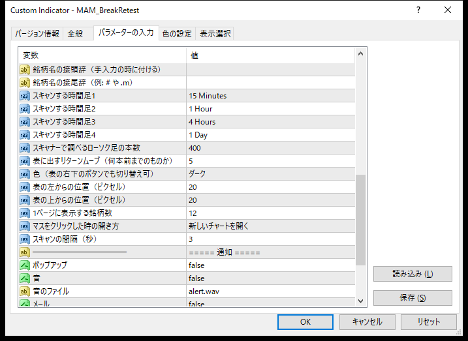Switch to the バージョン情報 tab

pos(37,34)
